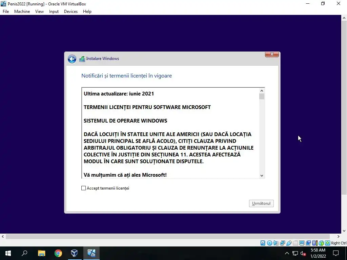Image resolution: width=347 pixels, height=260 pixels.
Task: Click the taskbar clock showing 5:58 AM
Action: pyautogui.click(x=318, y=253)
